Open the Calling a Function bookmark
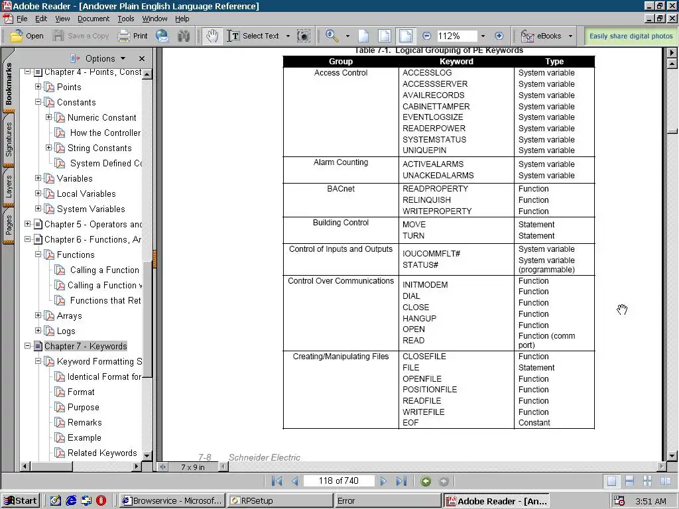Screen dimensions: 679x509 tap(104, 270)
